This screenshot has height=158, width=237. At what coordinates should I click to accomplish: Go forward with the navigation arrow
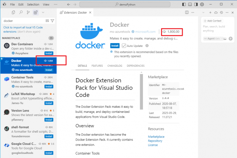[75, 5]
